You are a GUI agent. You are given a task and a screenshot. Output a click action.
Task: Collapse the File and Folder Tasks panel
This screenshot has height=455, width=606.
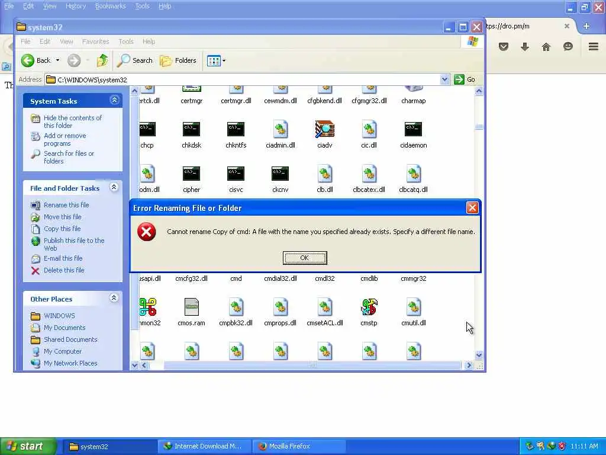(114, 187)
